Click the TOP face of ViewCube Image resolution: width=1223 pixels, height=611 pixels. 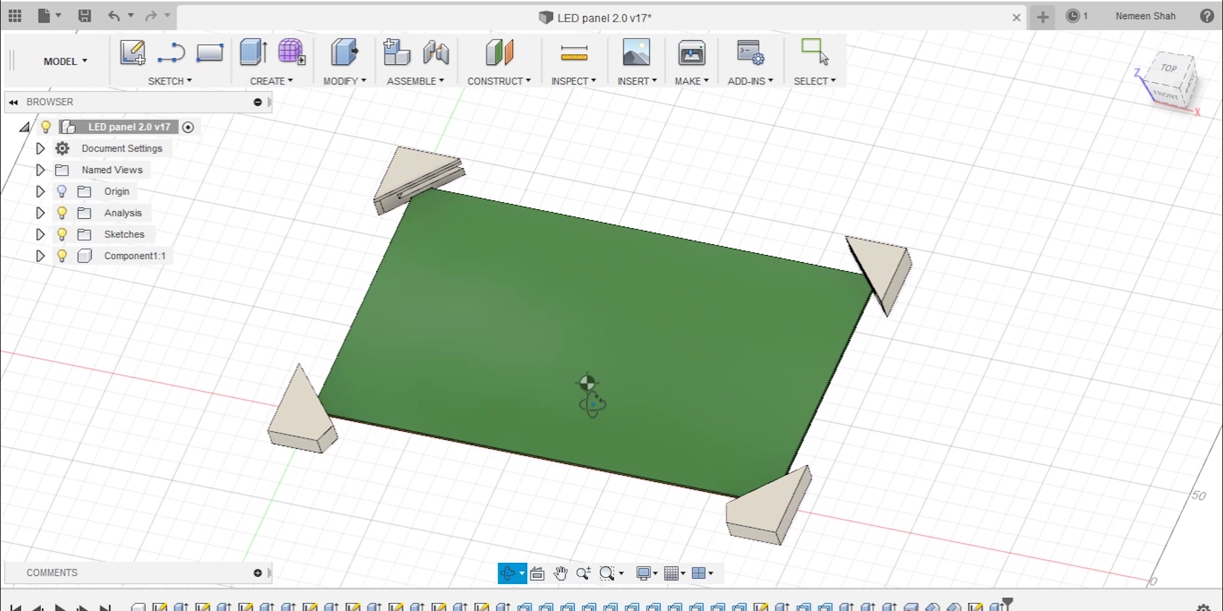(x=1168, y=68)
